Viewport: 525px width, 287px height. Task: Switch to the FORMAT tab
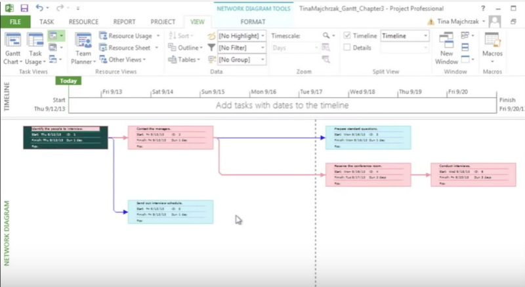(x=253, y=22)
